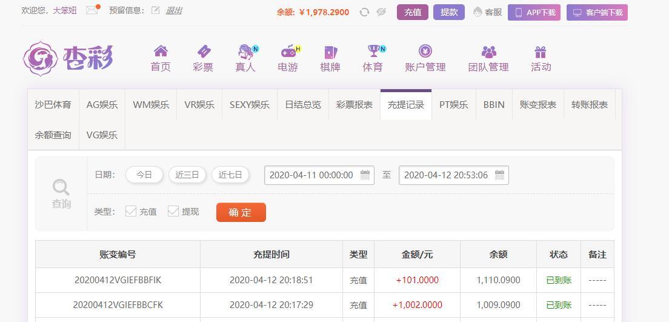Open 账户管理 account management icon
This screenshot has width=669, height=322.
425,52
